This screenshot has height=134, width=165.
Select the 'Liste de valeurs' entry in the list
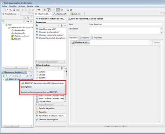44,102
